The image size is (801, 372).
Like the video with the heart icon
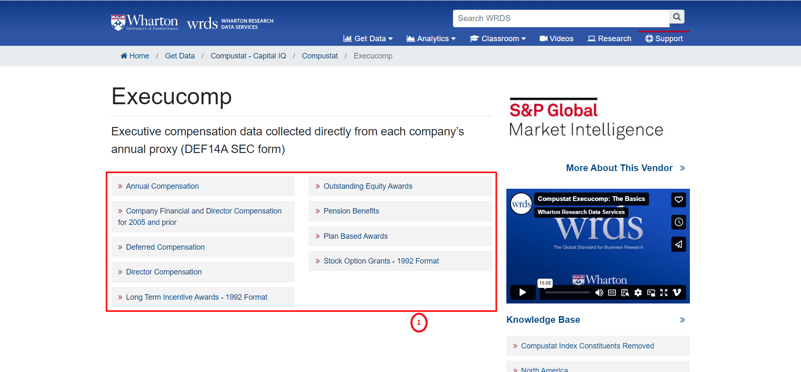pyautogui.click(x=679, y=200)
